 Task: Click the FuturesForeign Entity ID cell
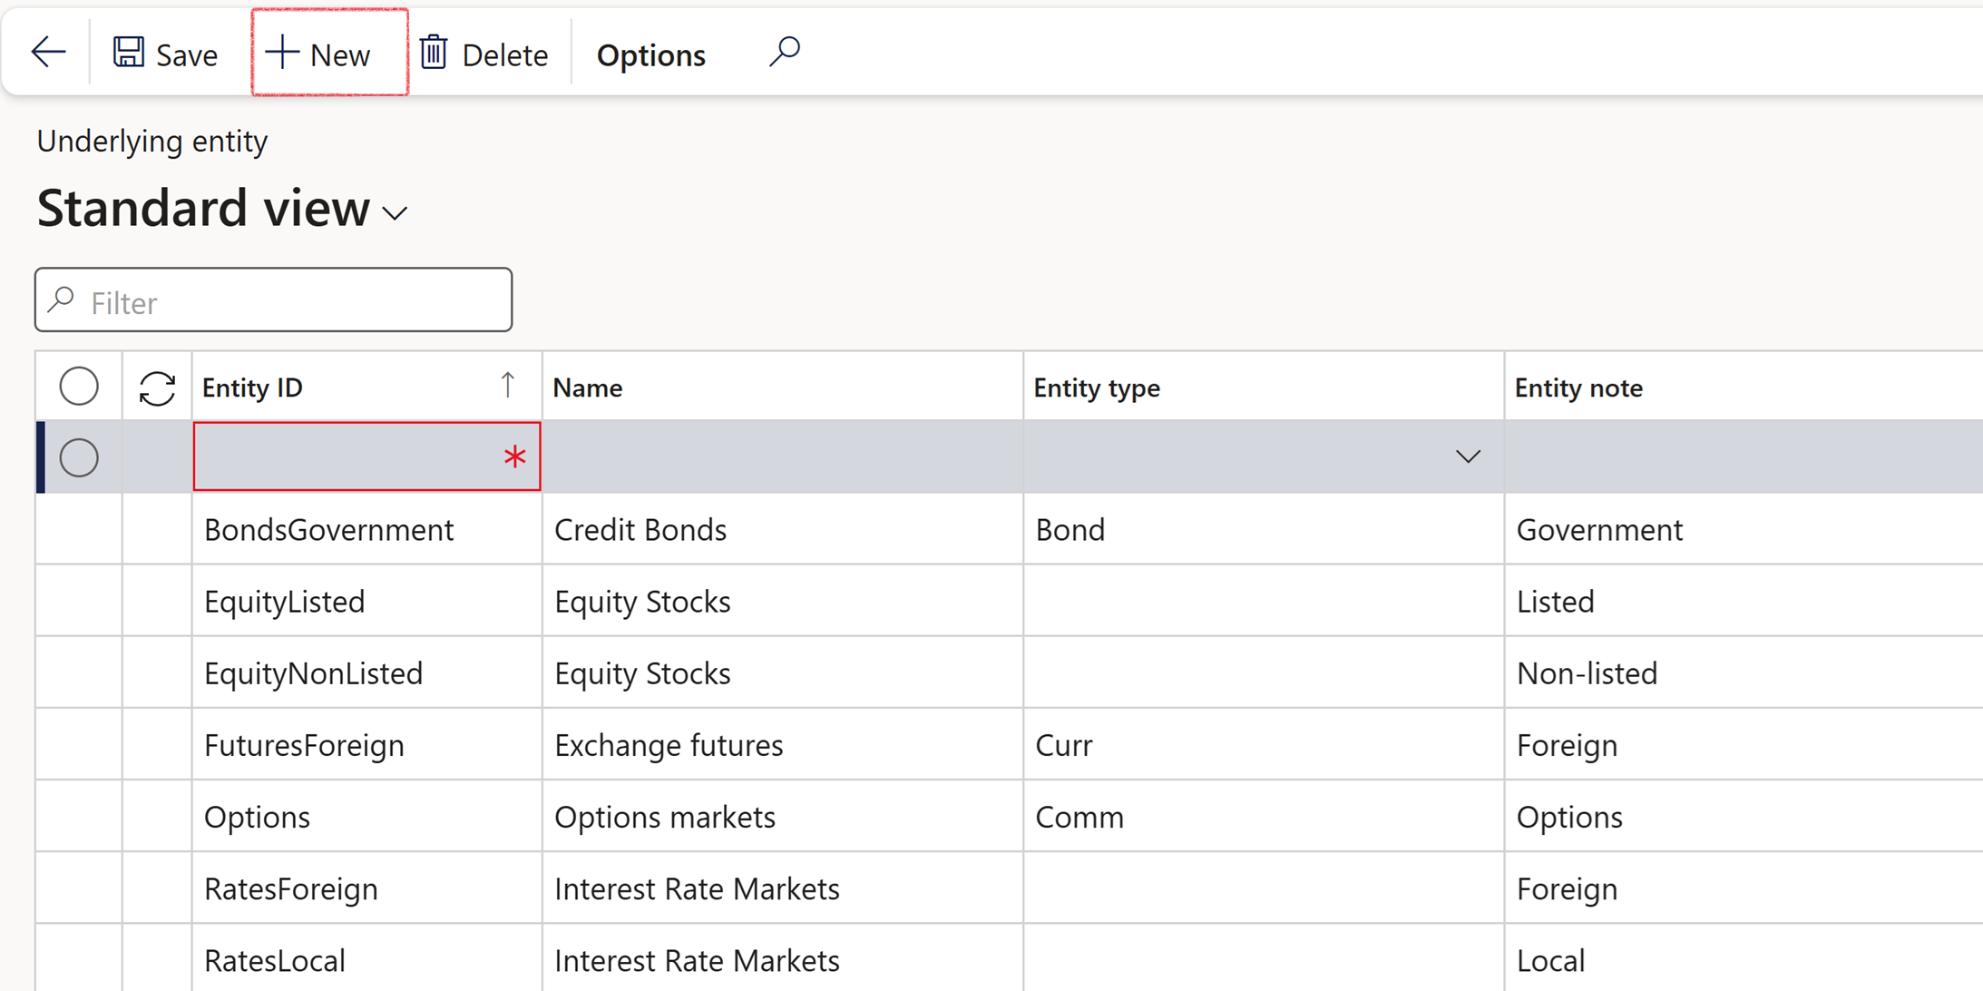[x=304, y=745]
